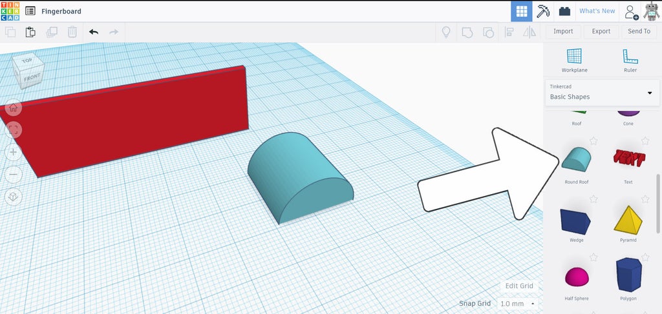Image resolution: width=662 pixels, height=314 pixels.
Task: Click the Tinkercad logo
Action: tap(10, 11)
